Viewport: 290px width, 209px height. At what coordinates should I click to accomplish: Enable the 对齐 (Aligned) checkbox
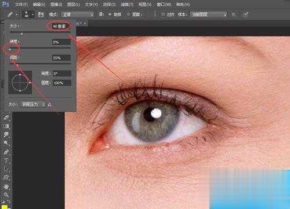pyautogui.click(x=163, y=14)
